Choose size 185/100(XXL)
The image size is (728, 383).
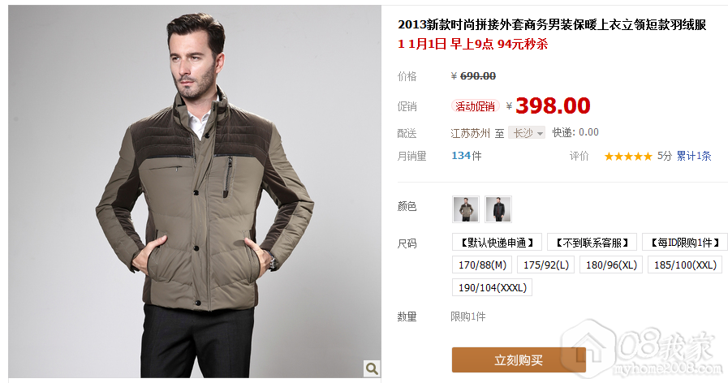click(x=685, y=265)
